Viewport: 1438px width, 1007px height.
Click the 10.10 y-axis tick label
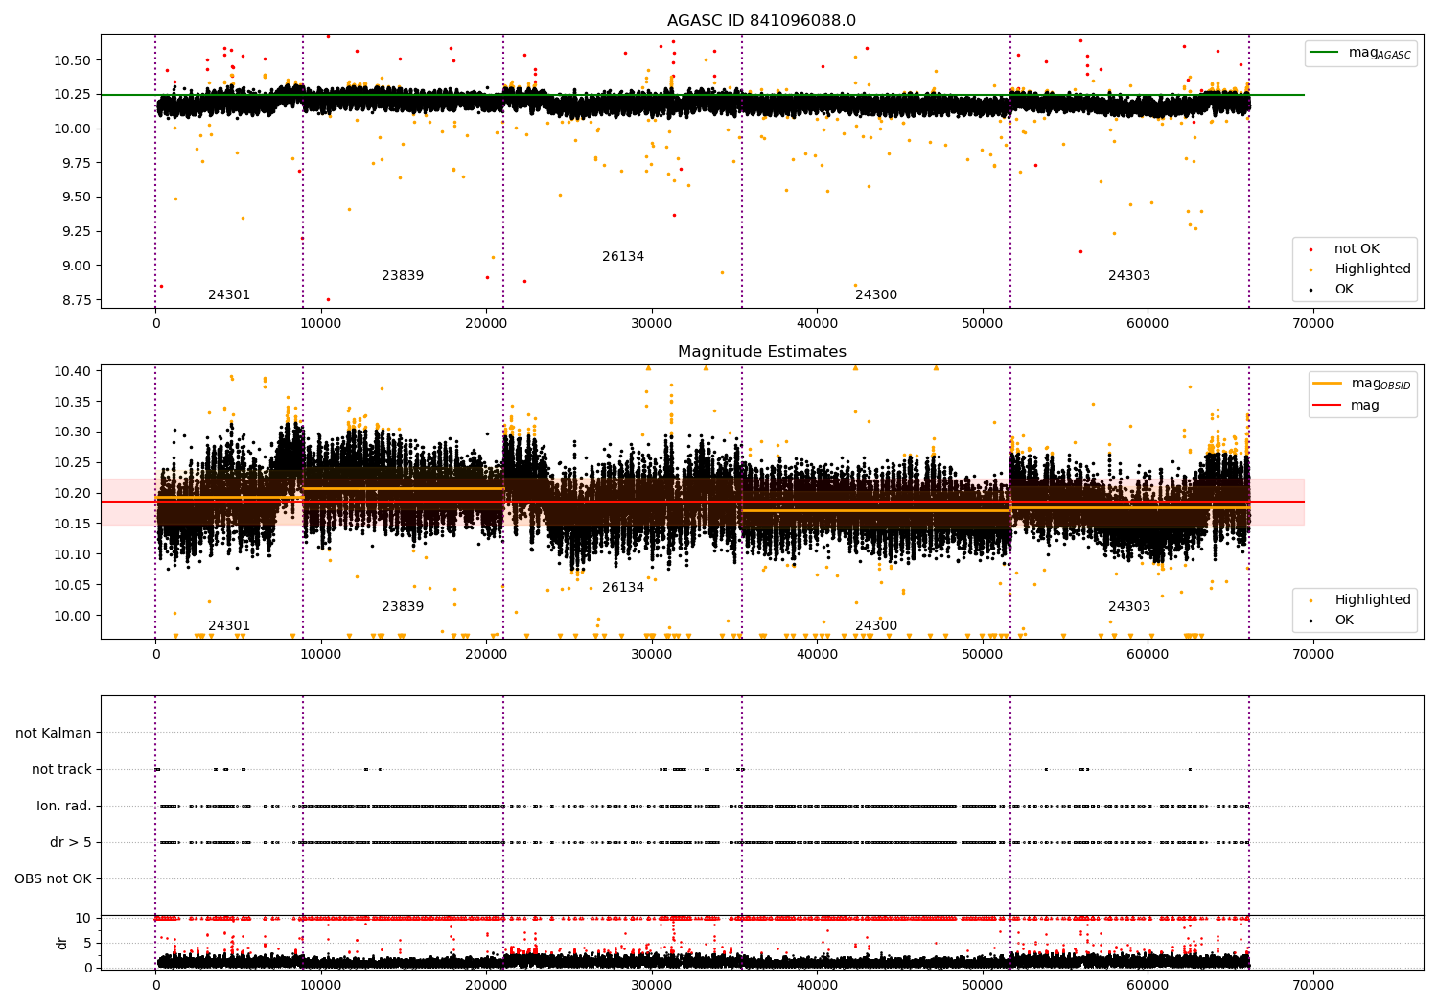(74, 555)
